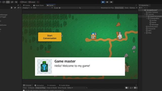The width and height of the screenshot is (162, 91).
Task: Select StartConversation in Hierarchy
Action: (156, 16)
